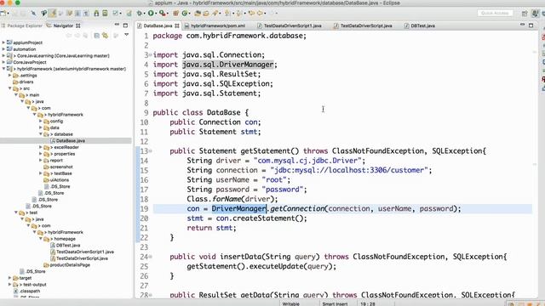Click the Search flashlight toolbar icon
The height and width of the screenshot is (306, 545).
pyautogui.click(x=215, y=14)
